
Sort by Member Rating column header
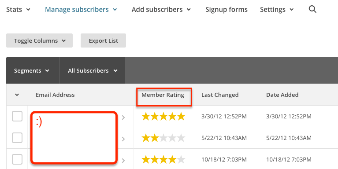point(163,95)
